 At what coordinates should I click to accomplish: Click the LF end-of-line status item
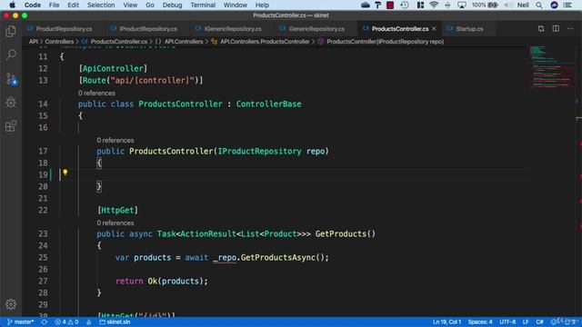(x=526, y=322)
